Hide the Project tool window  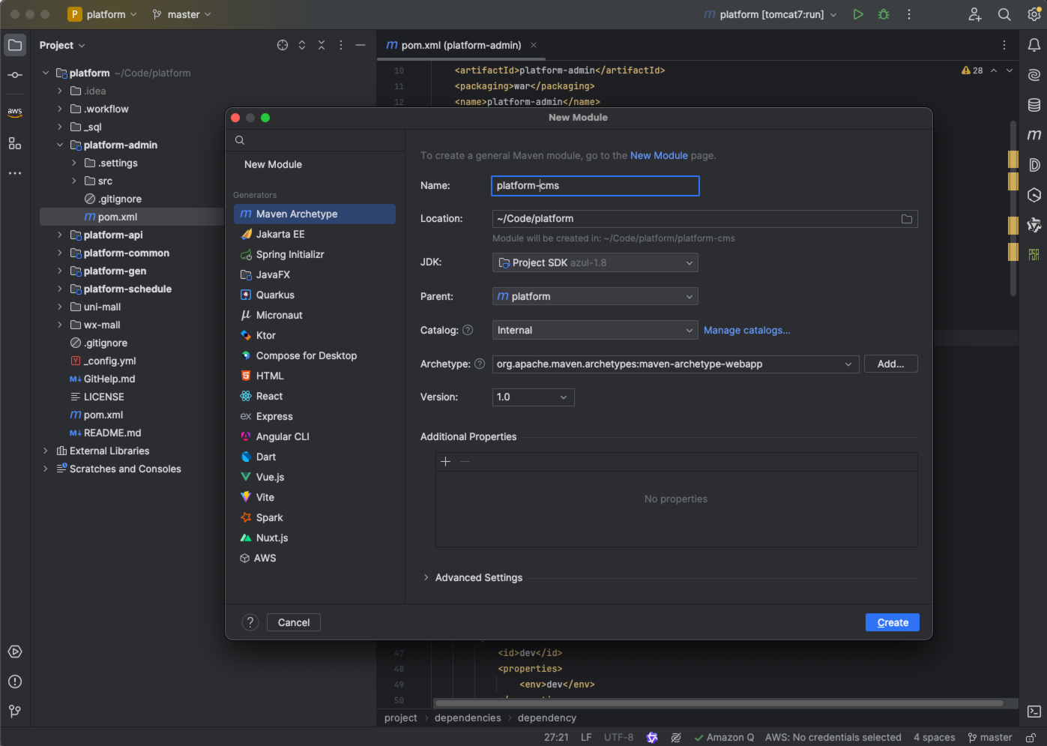pos(360,45)
